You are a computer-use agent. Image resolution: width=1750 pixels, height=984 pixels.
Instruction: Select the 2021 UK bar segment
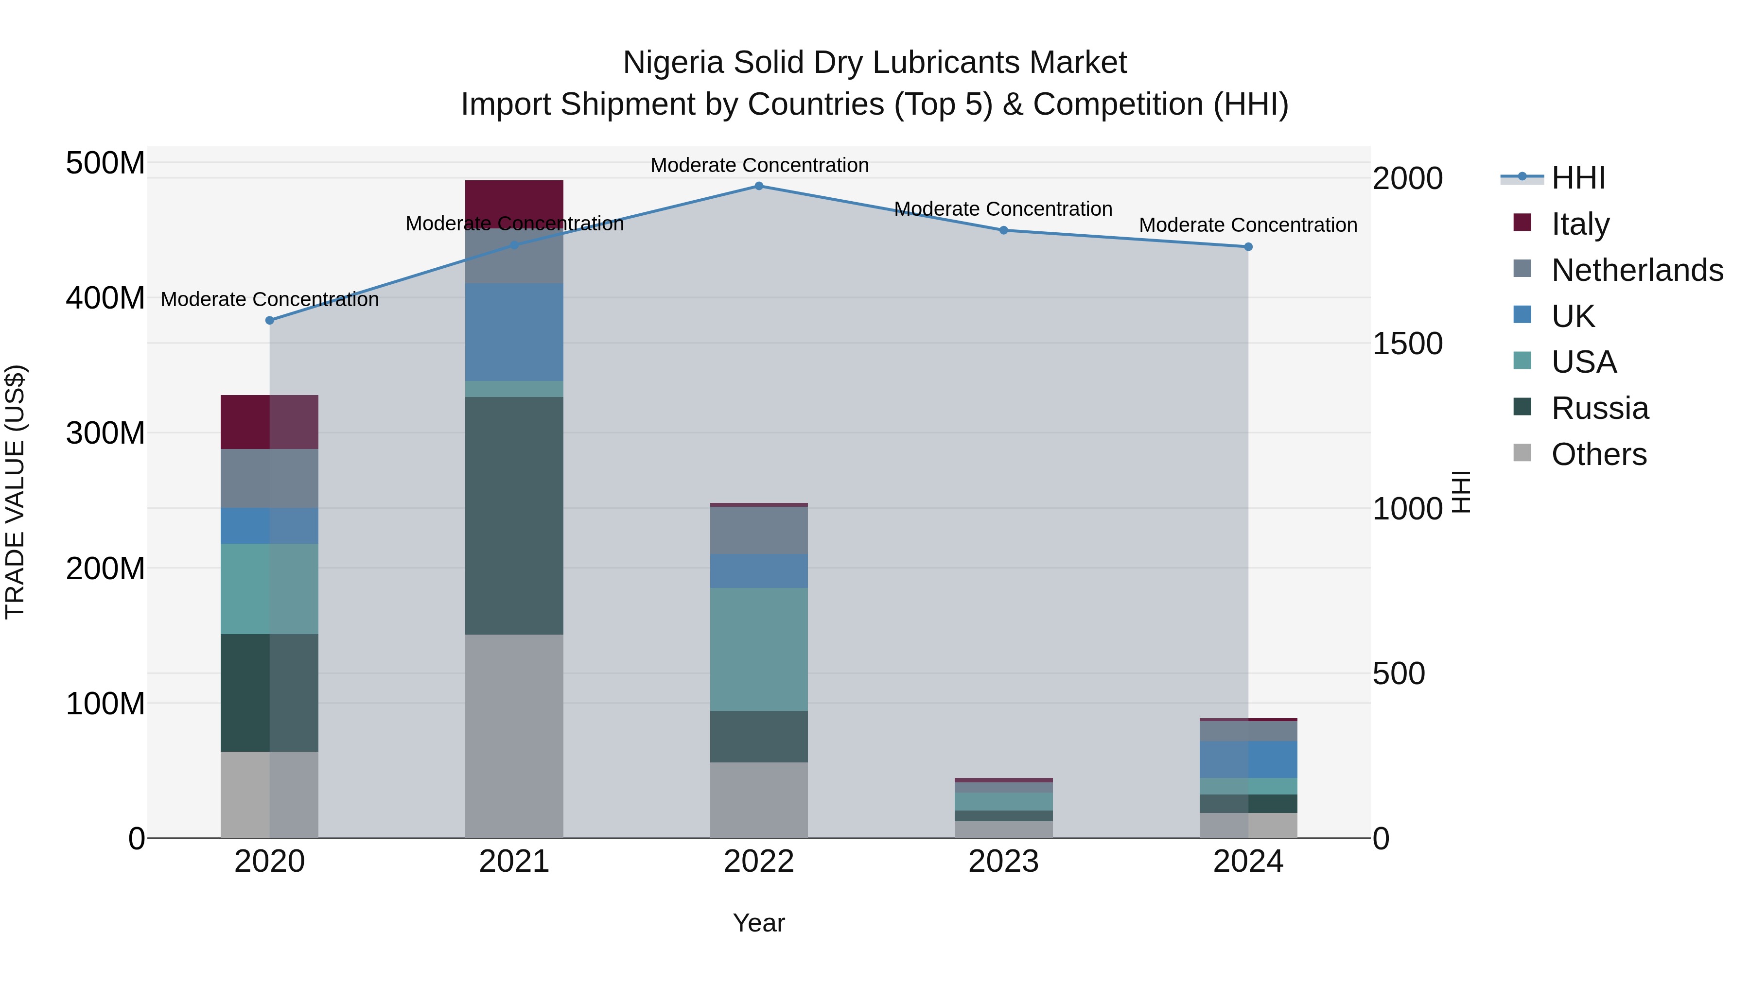click(x=514, y=332)
